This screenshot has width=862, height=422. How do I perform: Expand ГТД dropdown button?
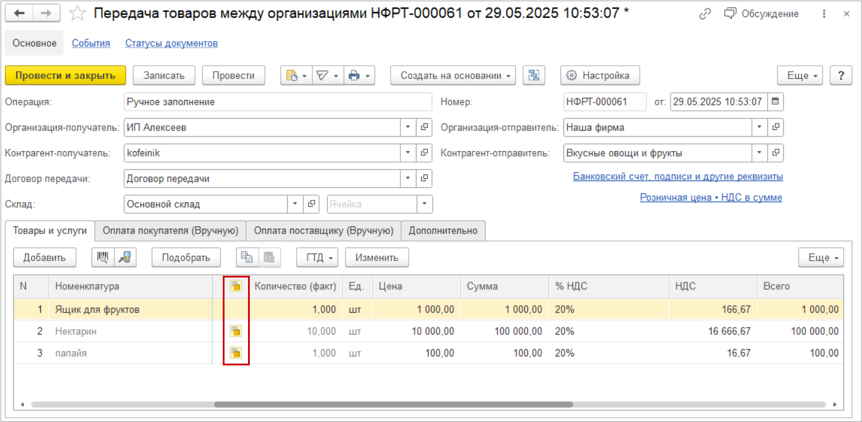click(317, 258)
